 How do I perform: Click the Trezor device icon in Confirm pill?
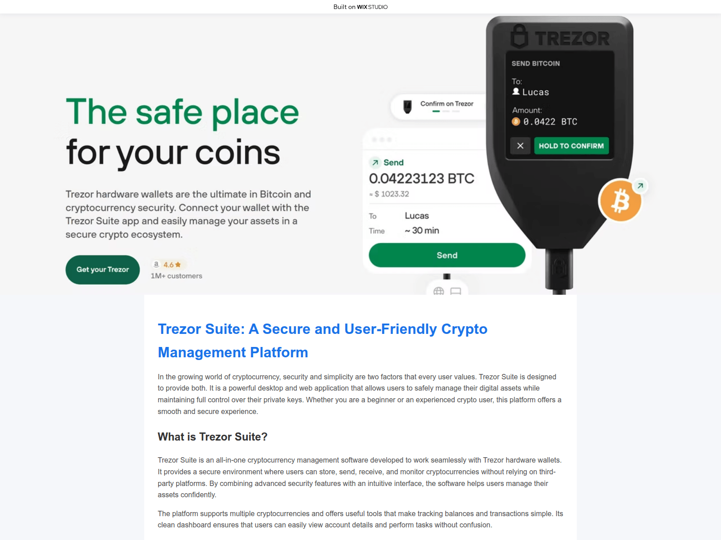(x=407, y=107)
